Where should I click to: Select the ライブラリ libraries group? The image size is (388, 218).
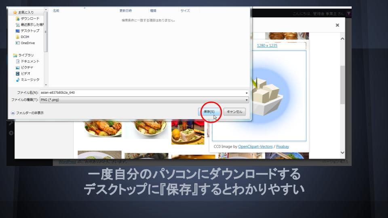click(25, 55)
